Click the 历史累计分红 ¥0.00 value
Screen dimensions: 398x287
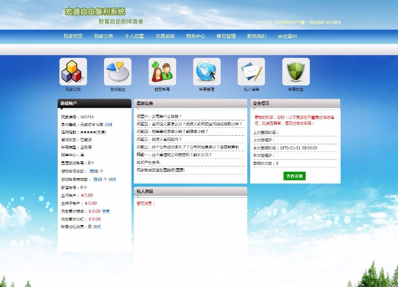coord(94,219)
